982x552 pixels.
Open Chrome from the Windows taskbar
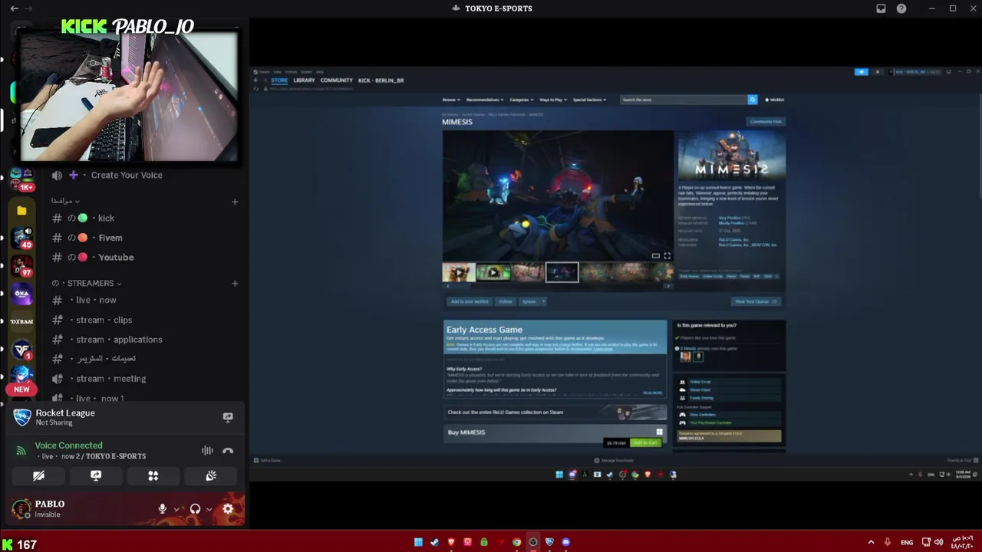[x=517, y=542]
